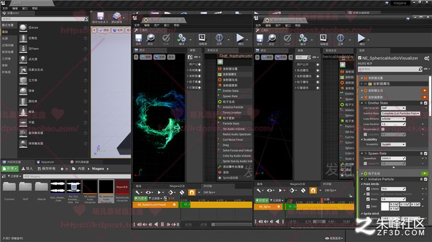The height and width of the screenshot is (242, 432).
Task: Toggle Initialize Particle module enabled checkbox
Action: click(426, 179)
